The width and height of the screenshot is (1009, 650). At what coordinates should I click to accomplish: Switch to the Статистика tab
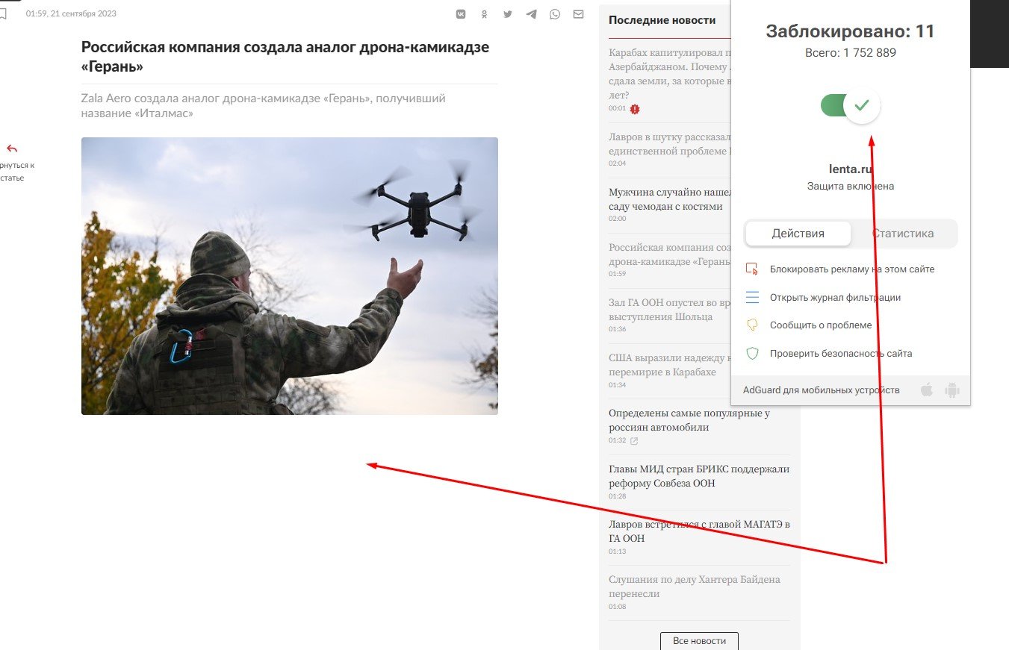click(x=903, y=233)
